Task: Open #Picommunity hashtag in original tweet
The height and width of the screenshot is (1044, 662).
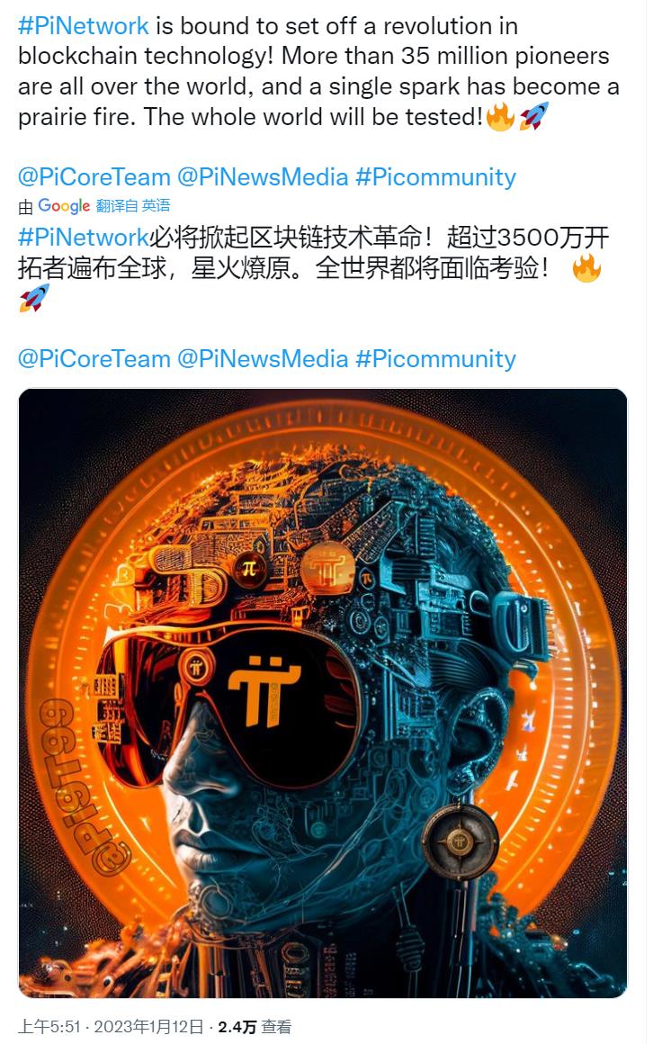Action: coord(436,177)
